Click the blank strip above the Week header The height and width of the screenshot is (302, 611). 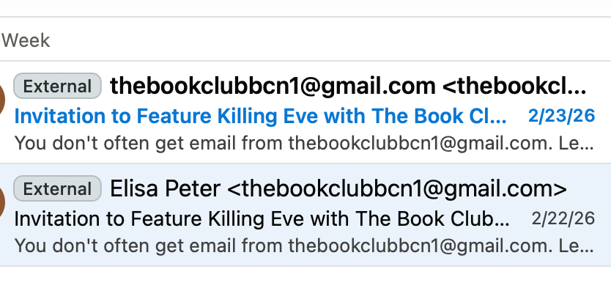click(305, 8)
